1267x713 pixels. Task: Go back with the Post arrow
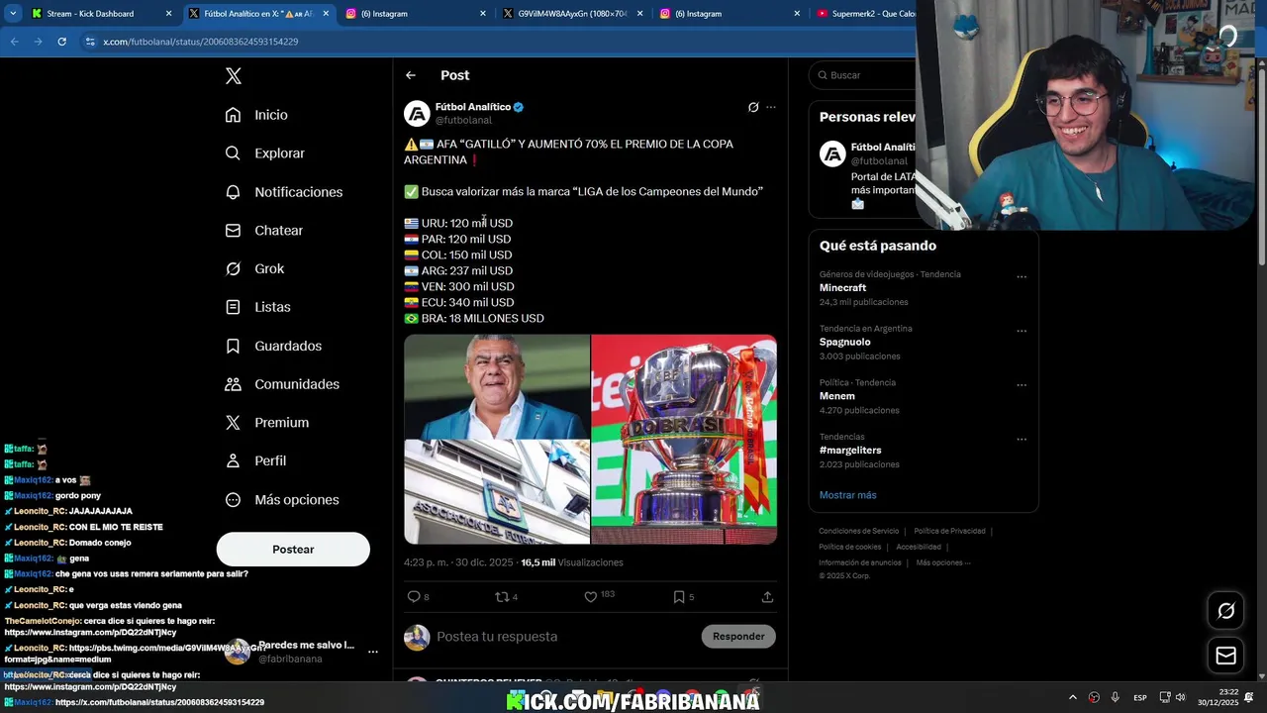411,75
